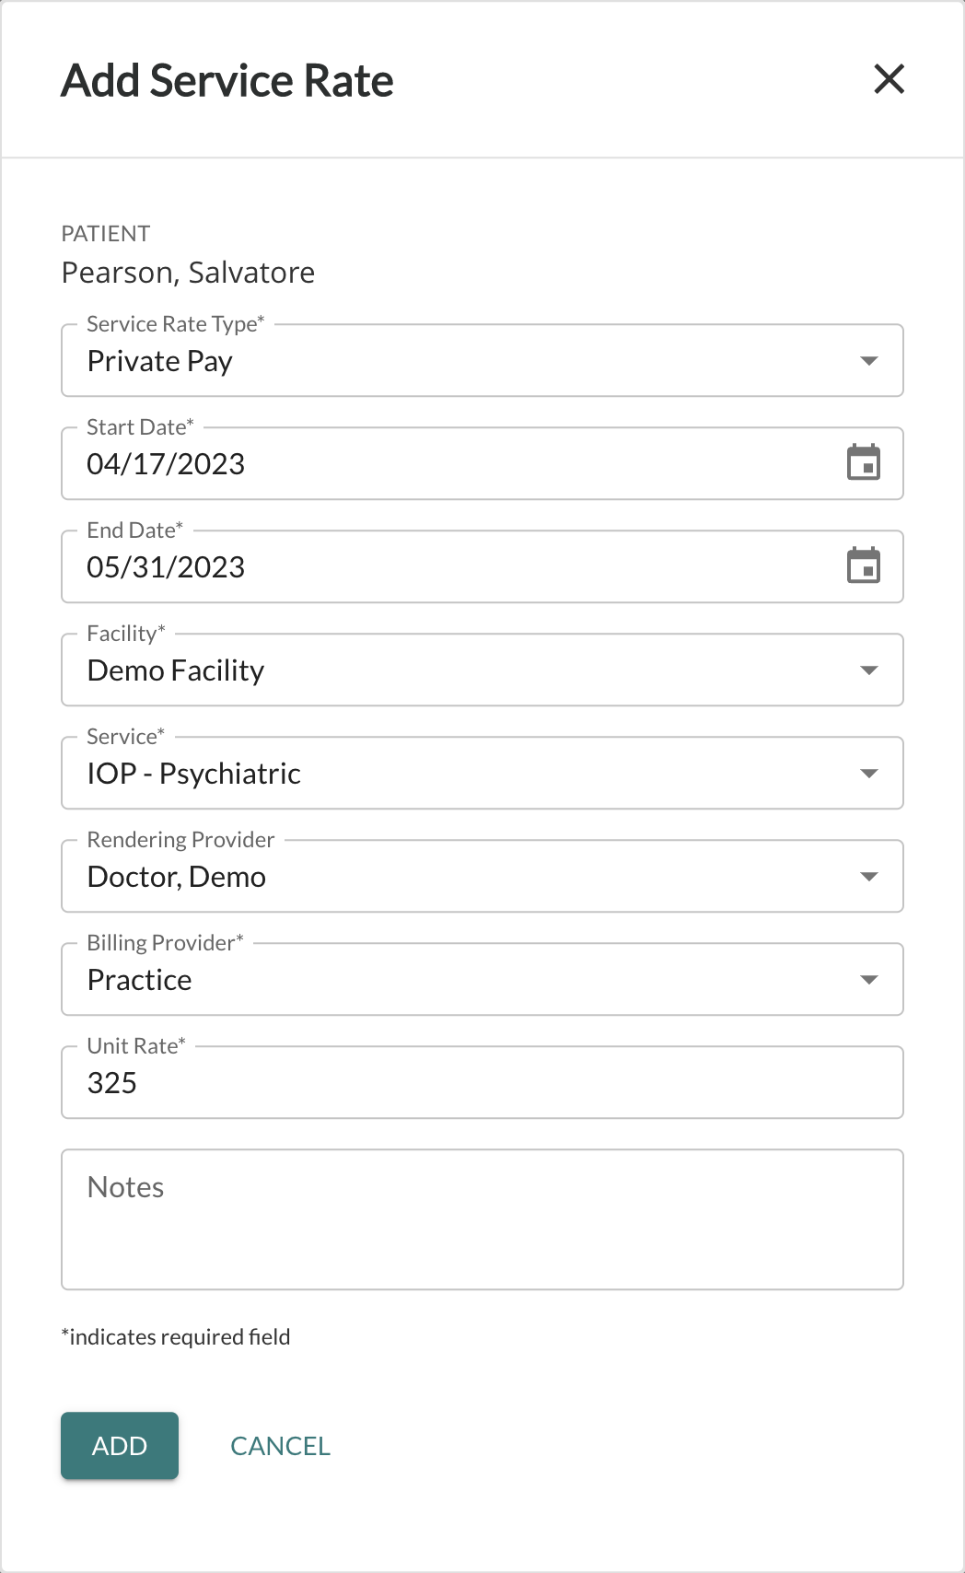Image resolution: width=965 pixels, height=1573 pixels.
Task: Click the ADD button
Action: point(120,1446)
